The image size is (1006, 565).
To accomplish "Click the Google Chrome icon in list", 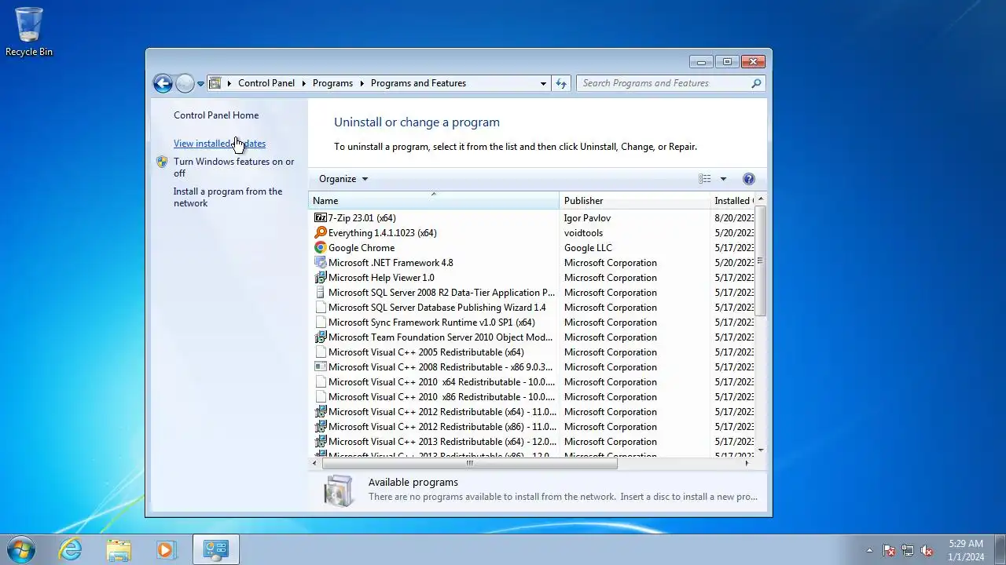I will pyautogui.click(x=320, y=247).
